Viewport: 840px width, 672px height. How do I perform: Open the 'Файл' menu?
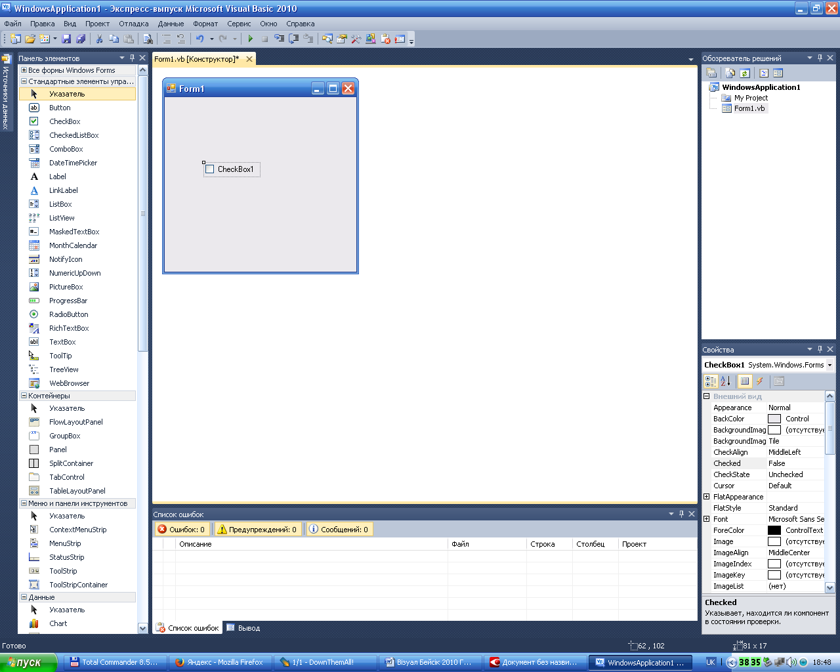12,24
